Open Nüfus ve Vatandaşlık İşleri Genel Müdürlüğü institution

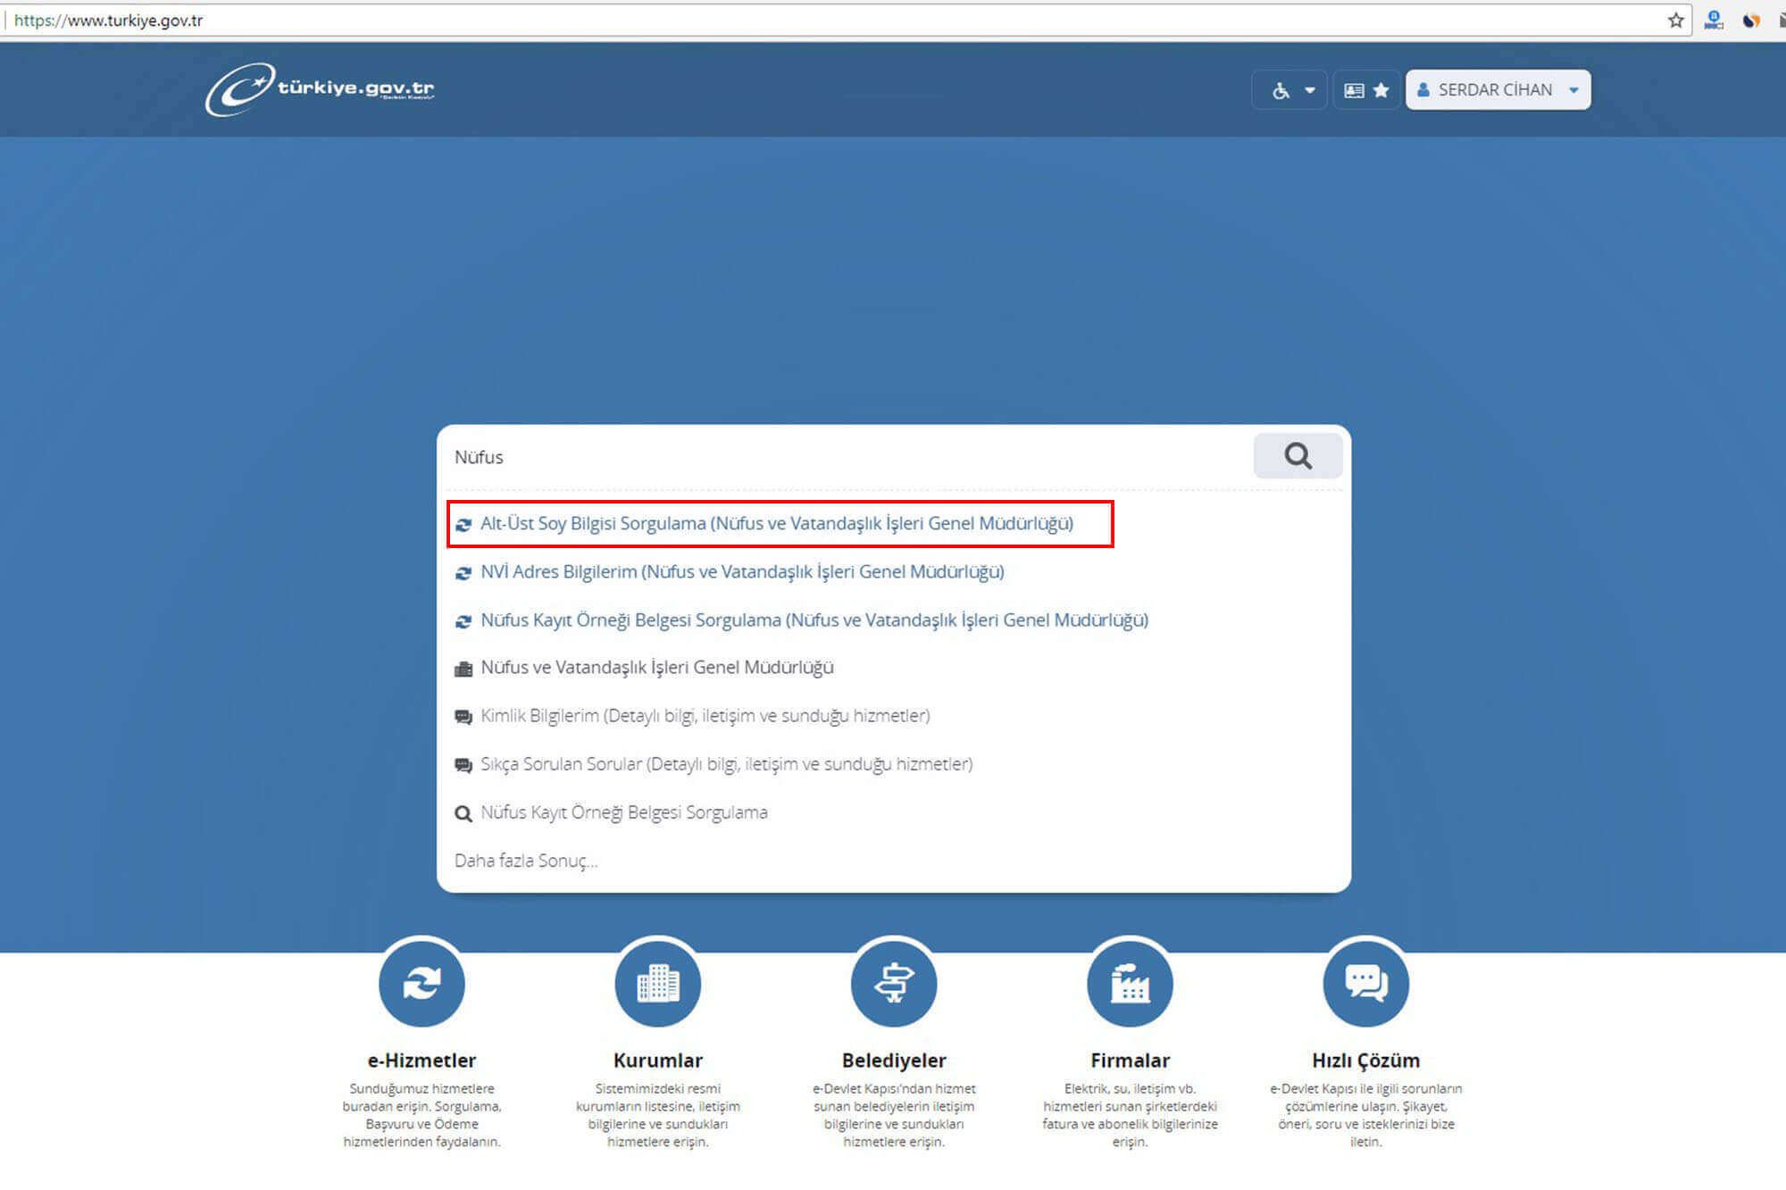pyautogui.click(x=657, y=668)
